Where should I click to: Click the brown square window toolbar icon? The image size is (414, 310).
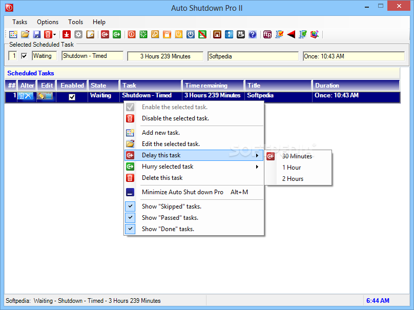pos(217,35)
